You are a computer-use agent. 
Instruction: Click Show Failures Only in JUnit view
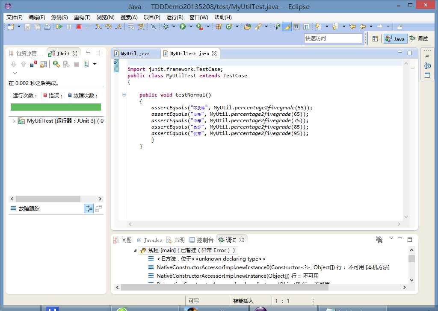point(33,64)
